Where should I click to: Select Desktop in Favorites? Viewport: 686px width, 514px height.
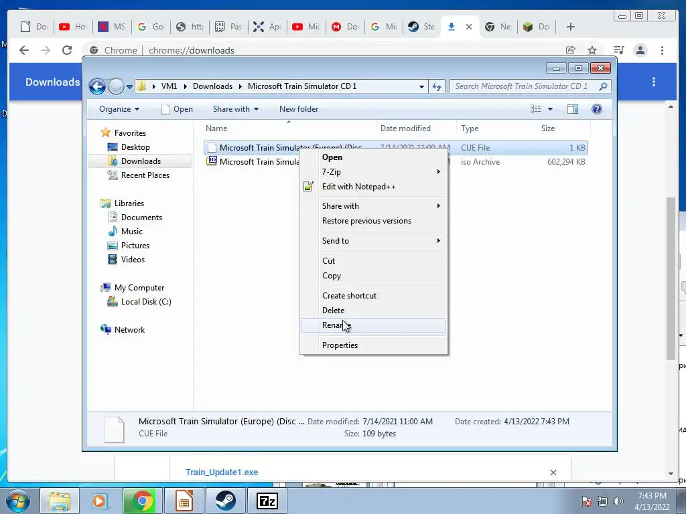point(135,147)
